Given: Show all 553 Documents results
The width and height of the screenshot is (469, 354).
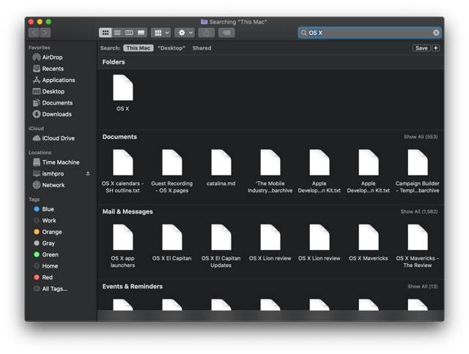Looking at the screenshot, I should [x=421, y=137].
